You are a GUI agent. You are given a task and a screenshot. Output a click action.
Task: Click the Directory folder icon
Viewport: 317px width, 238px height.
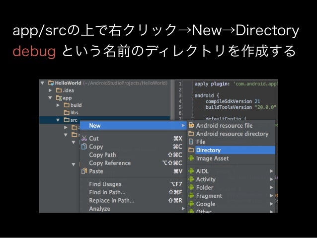click(191, 150)
